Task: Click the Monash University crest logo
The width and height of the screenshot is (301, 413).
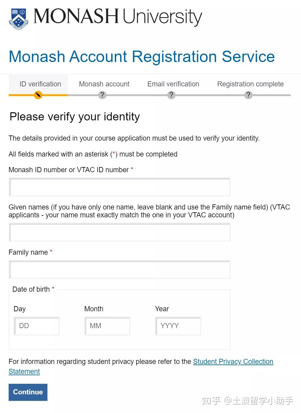Action: 19,19
